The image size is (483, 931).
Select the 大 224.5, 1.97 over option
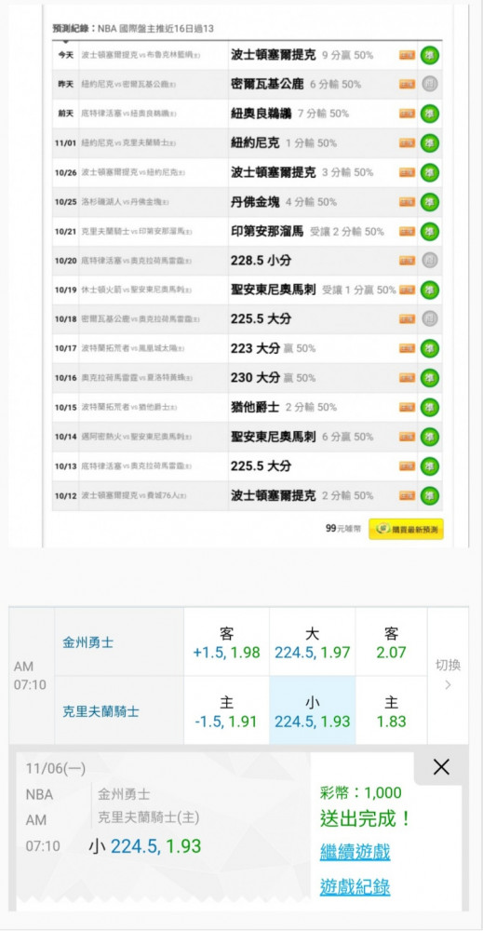click(x=312, y=641)
